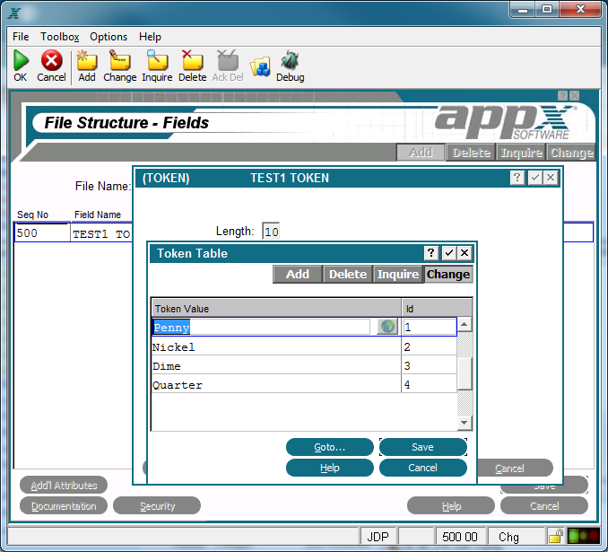Open the File menu
Image resolution: width=608 pixels, height=552 pixels.
(21, 37)
